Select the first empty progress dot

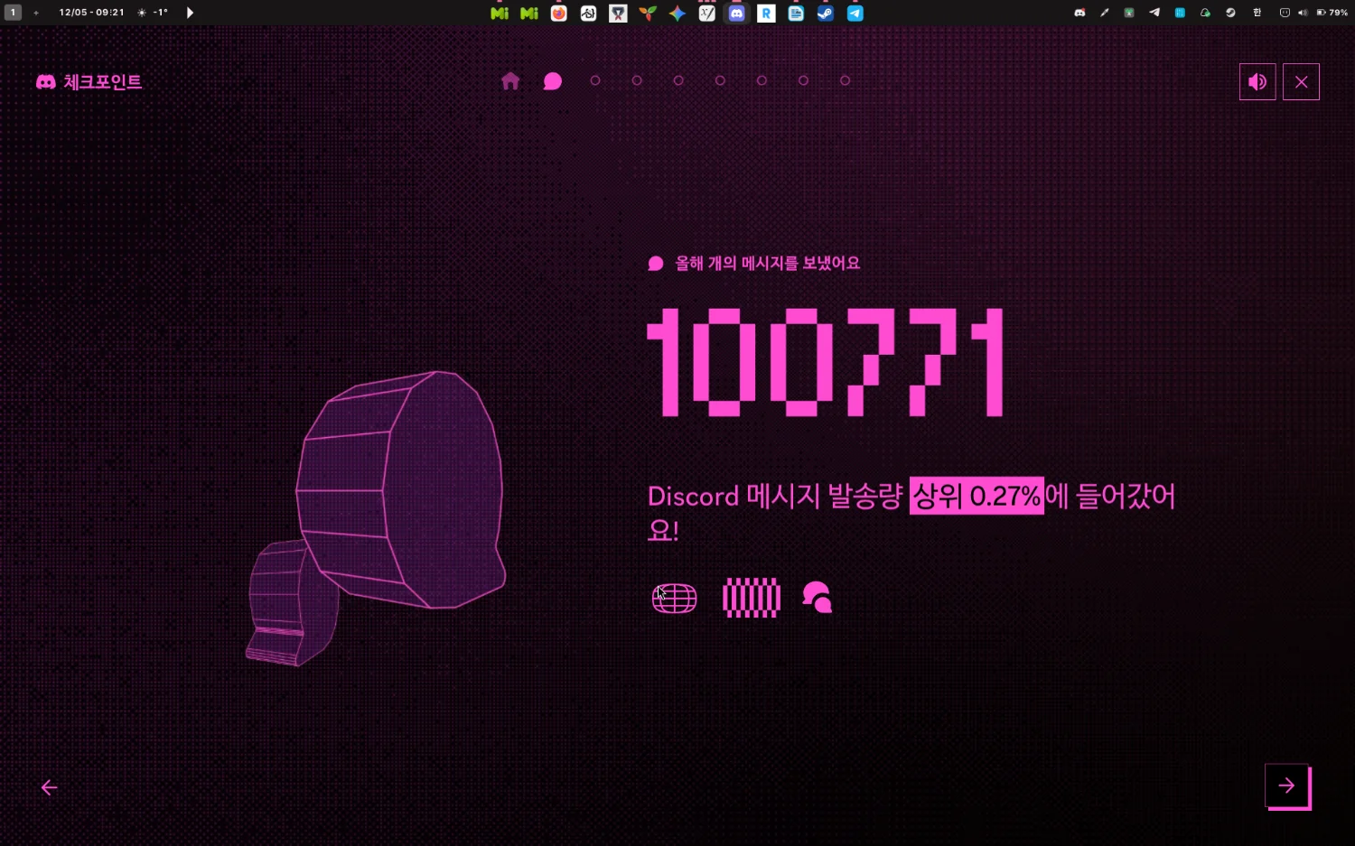595,81
